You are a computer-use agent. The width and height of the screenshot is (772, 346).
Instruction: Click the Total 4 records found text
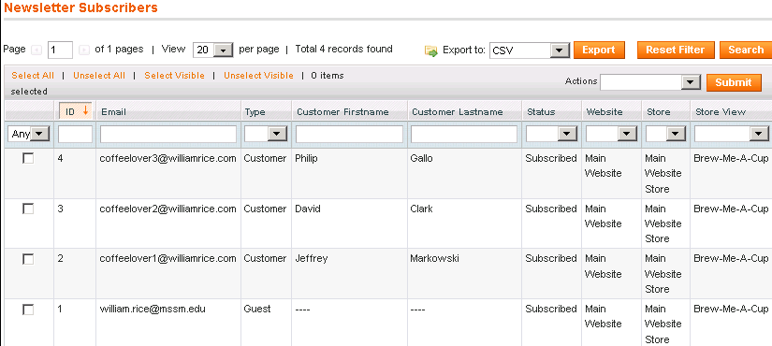click(x=343, y=50)
